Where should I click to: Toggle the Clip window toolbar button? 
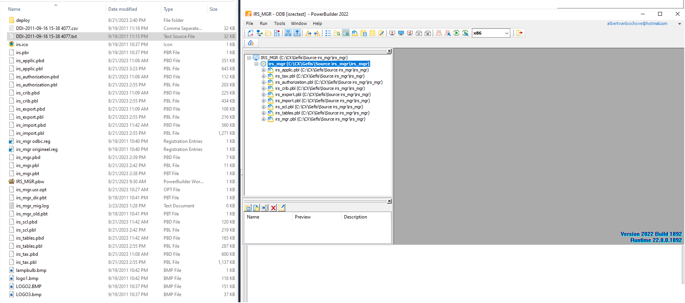point(346,33)
